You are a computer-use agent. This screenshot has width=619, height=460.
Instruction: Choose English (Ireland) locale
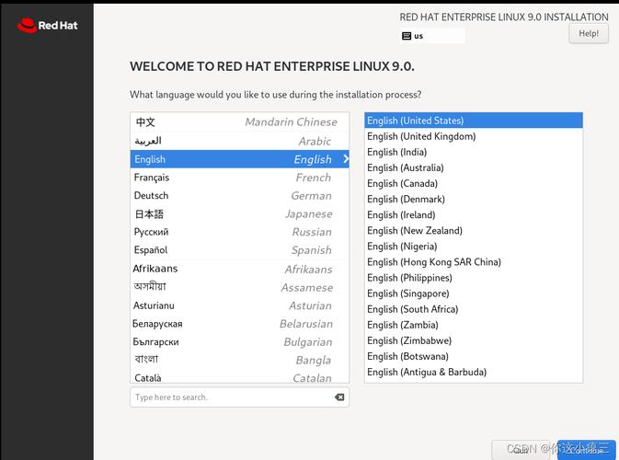(474, 214)
